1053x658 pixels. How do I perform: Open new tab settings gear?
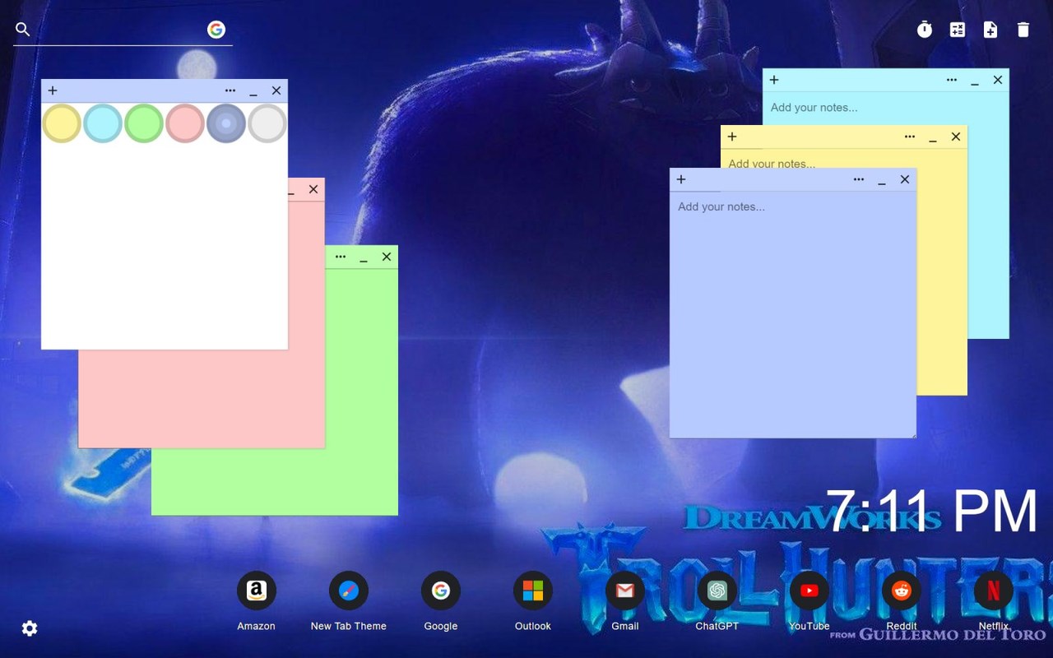[30, 628]
